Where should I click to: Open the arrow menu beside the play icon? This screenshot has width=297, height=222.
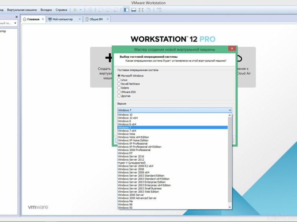coord(81,10)
